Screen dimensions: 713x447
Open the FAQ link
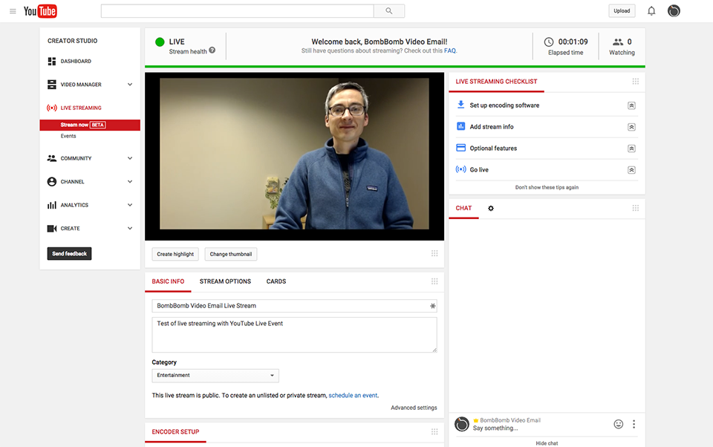pyautogui.click(x=450, y=51)
